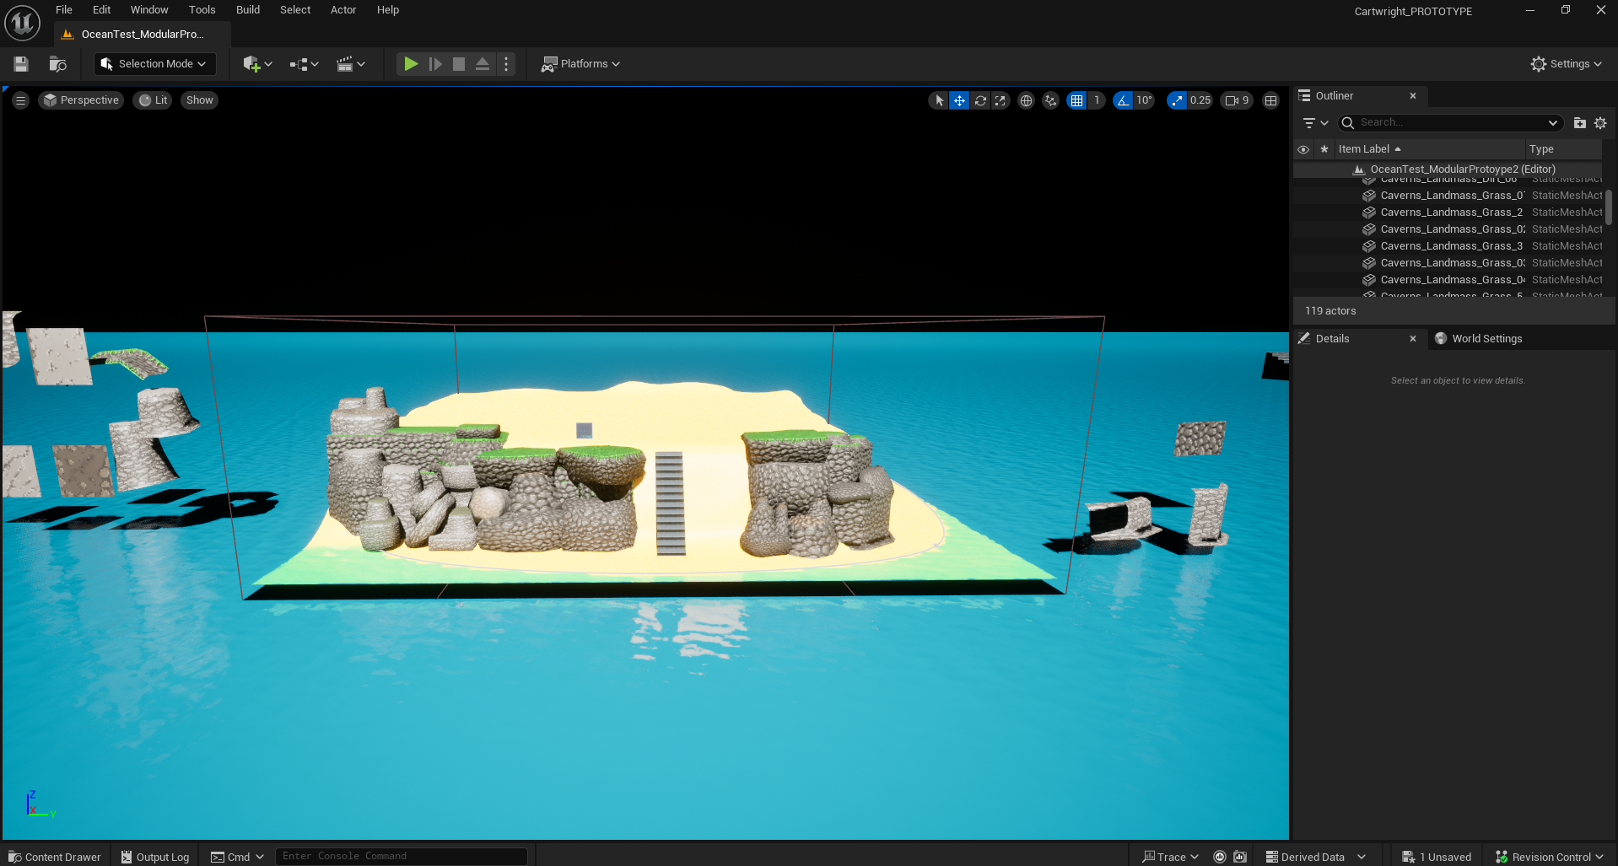Change grid snap value 1

point(1097,100)
